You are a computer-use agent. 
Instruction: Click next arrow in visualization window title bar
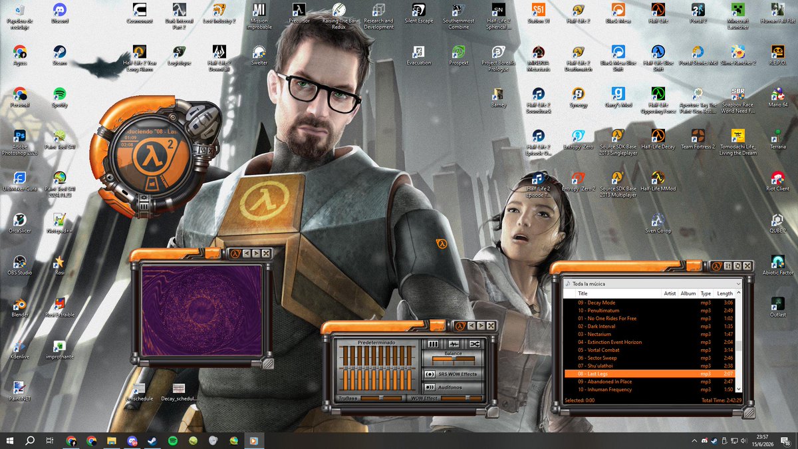[256, 253]
